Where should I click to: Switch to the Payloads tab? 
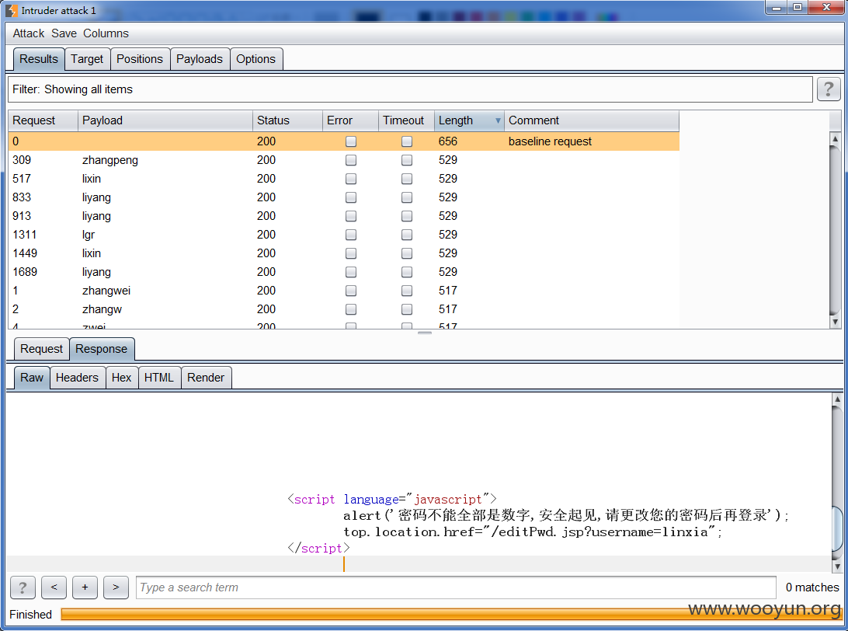[x=200, y=59]
